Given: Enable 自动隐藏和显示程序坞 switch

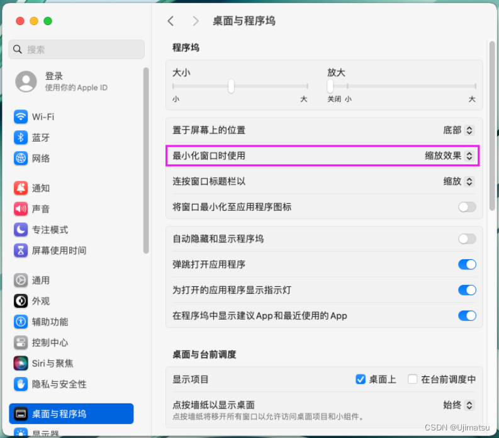Looking at the screenshot, I should (x=467, y=239).
